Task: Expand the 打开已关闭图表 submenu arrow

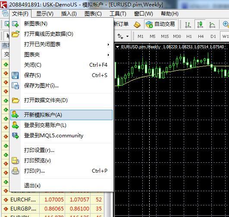Action: pos(108,44)
